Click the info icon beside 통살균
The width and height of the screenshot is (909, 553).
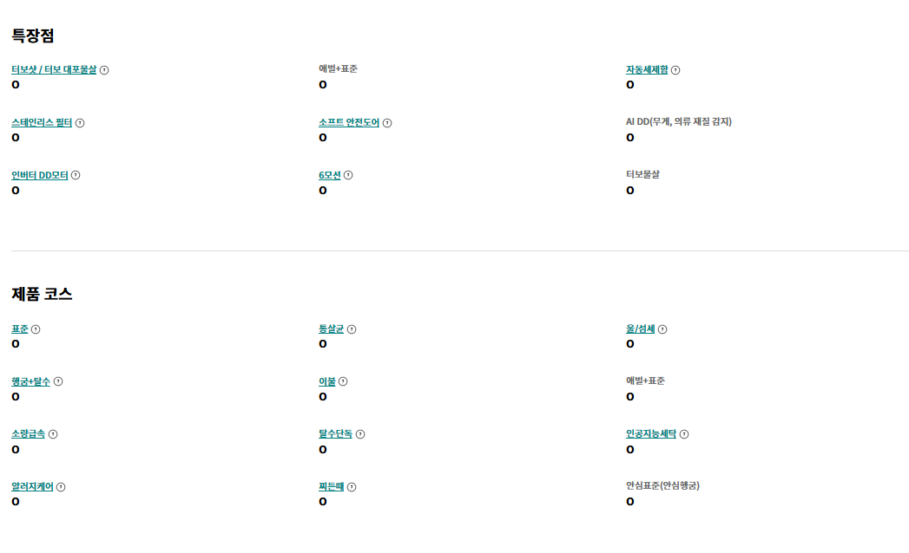pyautogui.click(x=352, y=329)
